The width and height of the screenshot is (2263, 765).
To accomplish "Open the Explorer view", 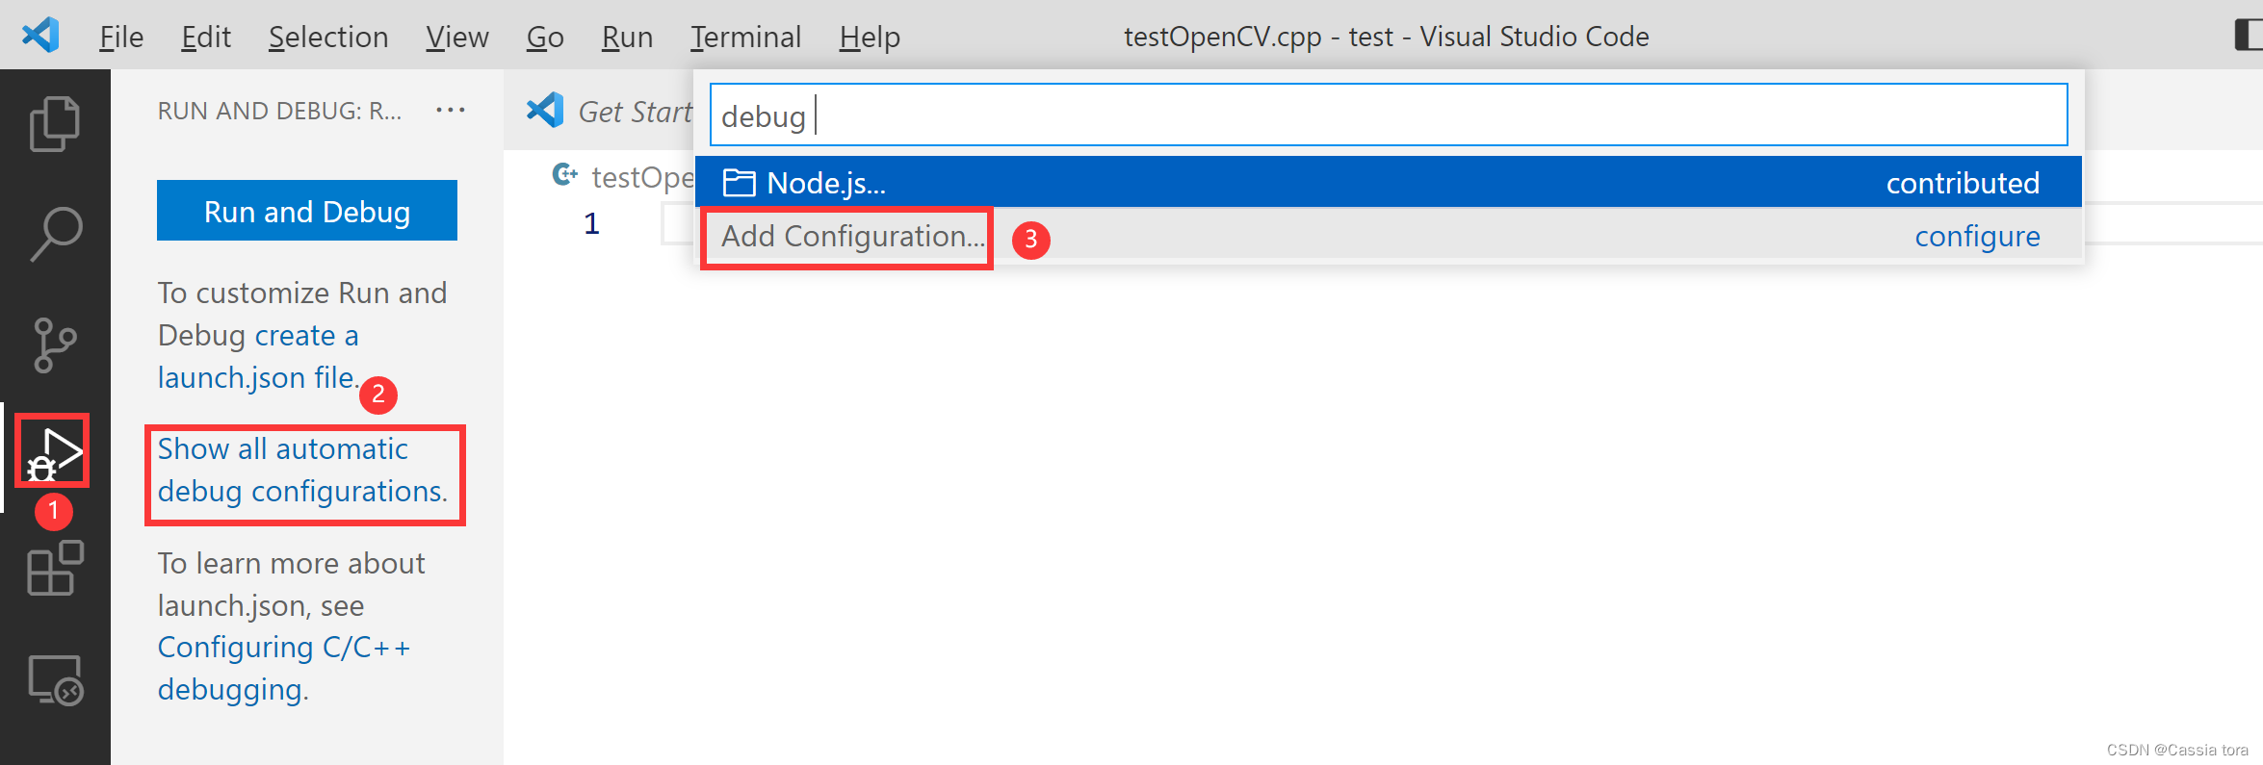I will [55, 122].
